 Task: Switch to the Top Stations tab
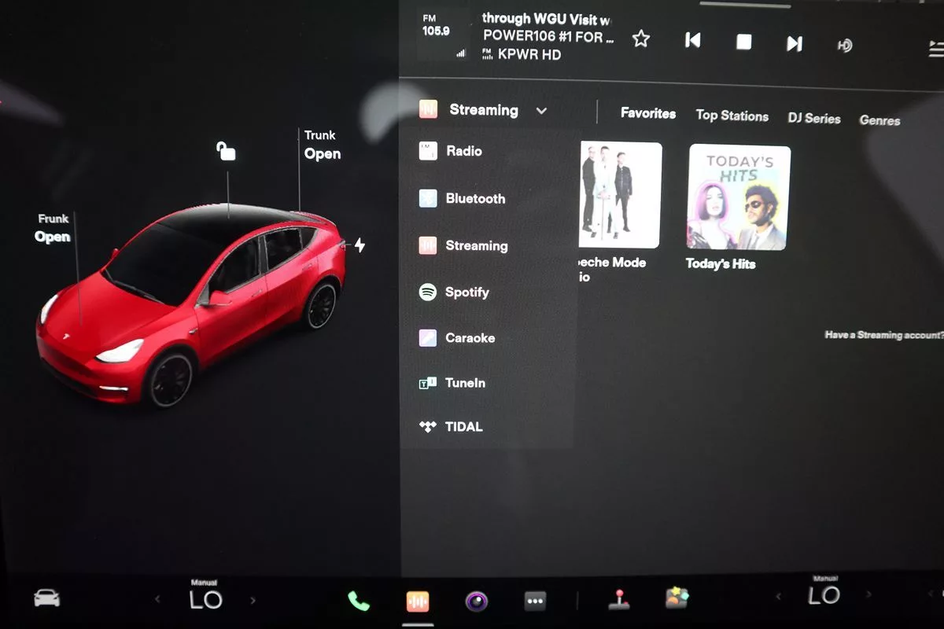pos(732,116)
